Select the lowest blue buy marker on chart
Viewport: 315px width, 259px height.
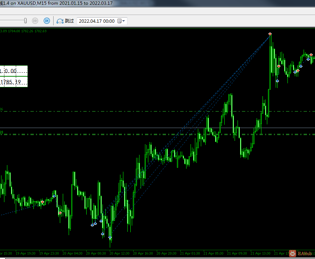tap(110, 237)
